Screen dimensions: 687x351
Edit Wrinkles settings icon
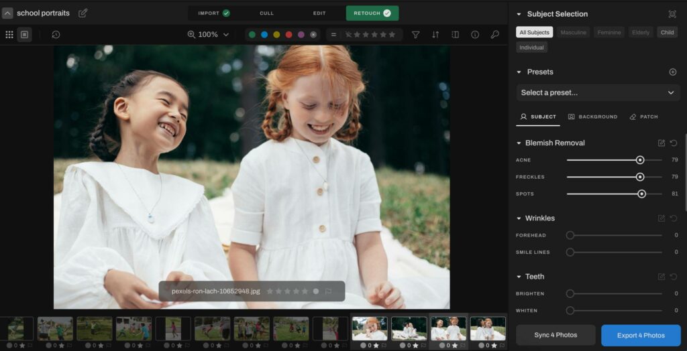click(x=662, y=218)
